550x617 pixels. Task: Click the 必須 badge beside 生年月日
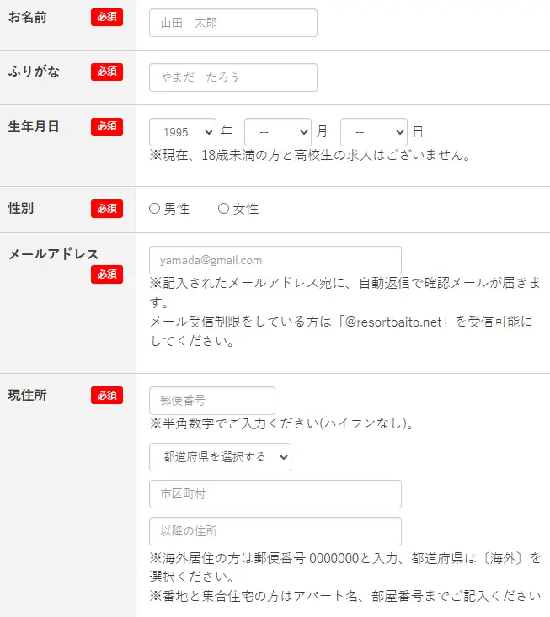[107, 126]
